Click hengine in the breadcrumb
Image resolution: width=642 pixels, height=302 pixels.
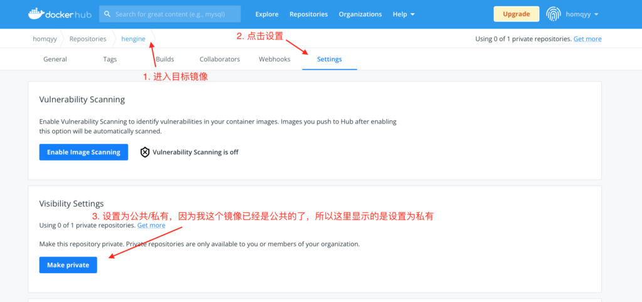(133, 39)
